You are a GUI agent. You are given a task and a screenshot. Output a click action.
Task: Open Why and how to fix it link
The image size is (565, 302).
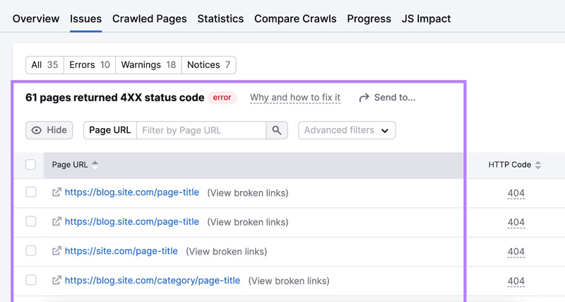pos(295,98)
